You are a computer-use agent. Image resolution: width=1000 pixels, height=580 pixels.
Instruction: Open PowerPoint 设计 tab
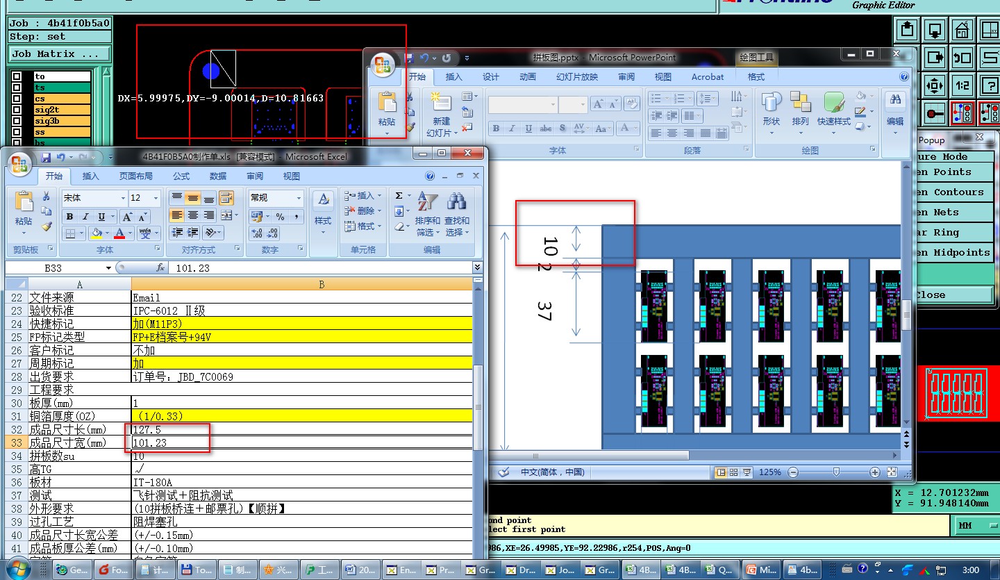pyautogui.click(x=491, y=77)
